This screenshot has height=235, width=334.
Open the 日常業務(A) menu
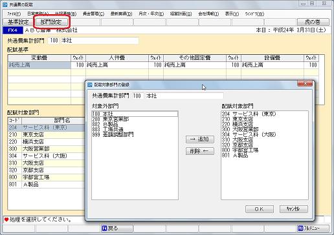38,14
